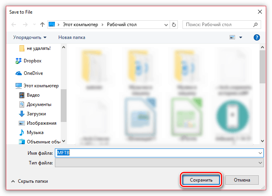Select the blue presentation document thumbnail
Viewport: 272px width, 196px height.
point(141,117)
